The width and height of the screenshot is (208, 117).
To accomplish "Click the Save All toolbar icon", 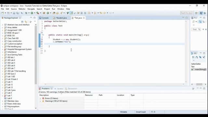I will (x=18, y=13).
